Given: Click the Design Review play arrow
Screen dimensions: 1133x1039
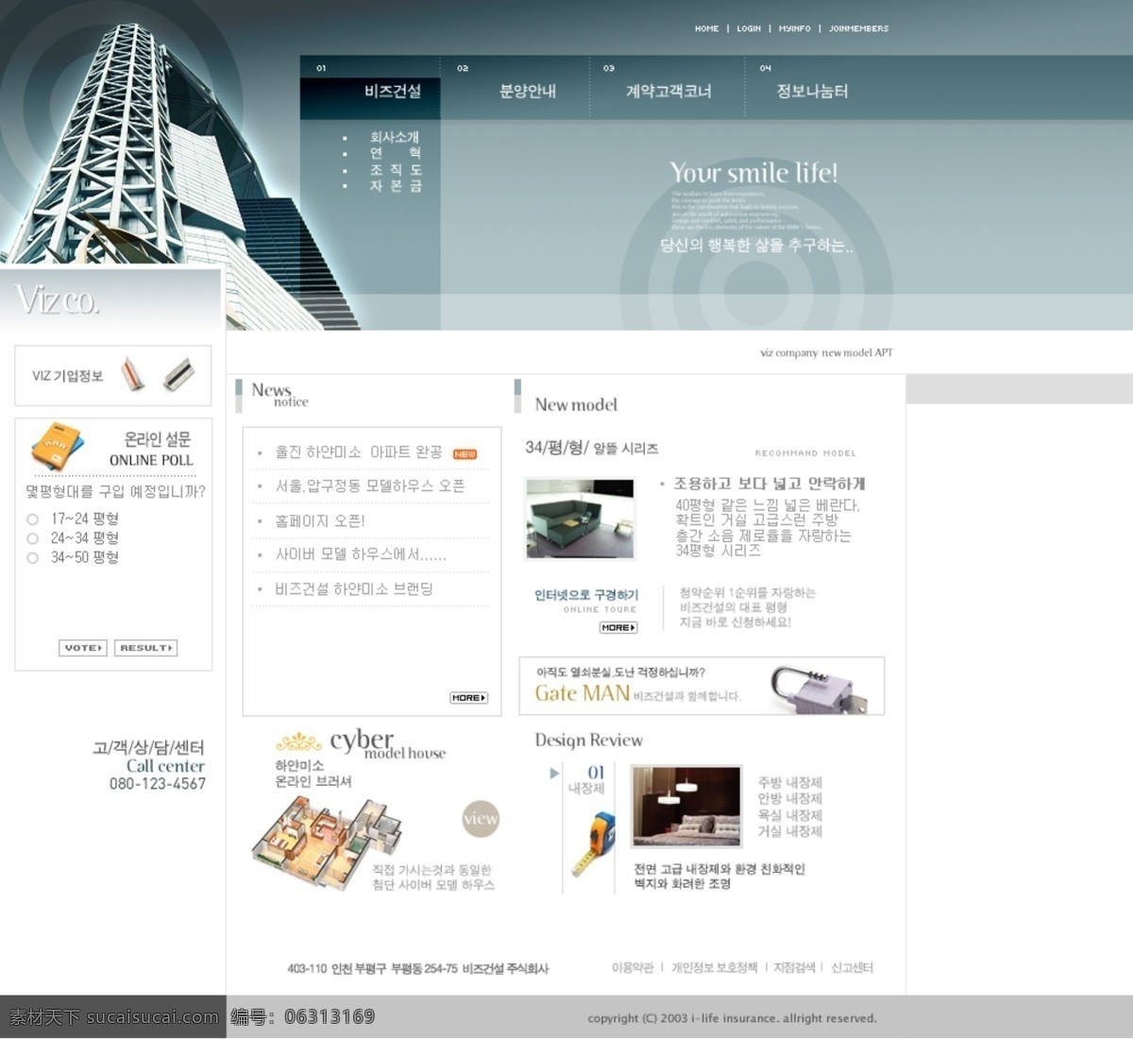Looking at the screenshot, I should pos(554,774).
